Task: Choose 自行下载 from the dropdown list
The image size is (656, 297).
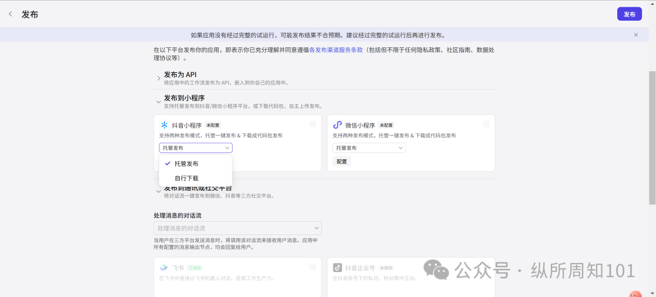Action: point(196,178)
